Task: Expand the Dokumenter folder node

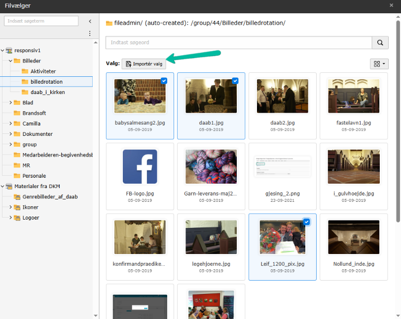Action: pos(10,134)
